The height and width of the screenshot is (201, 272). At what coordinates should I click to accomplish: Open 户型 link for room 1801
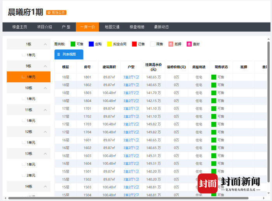click(x=131, y=77)
